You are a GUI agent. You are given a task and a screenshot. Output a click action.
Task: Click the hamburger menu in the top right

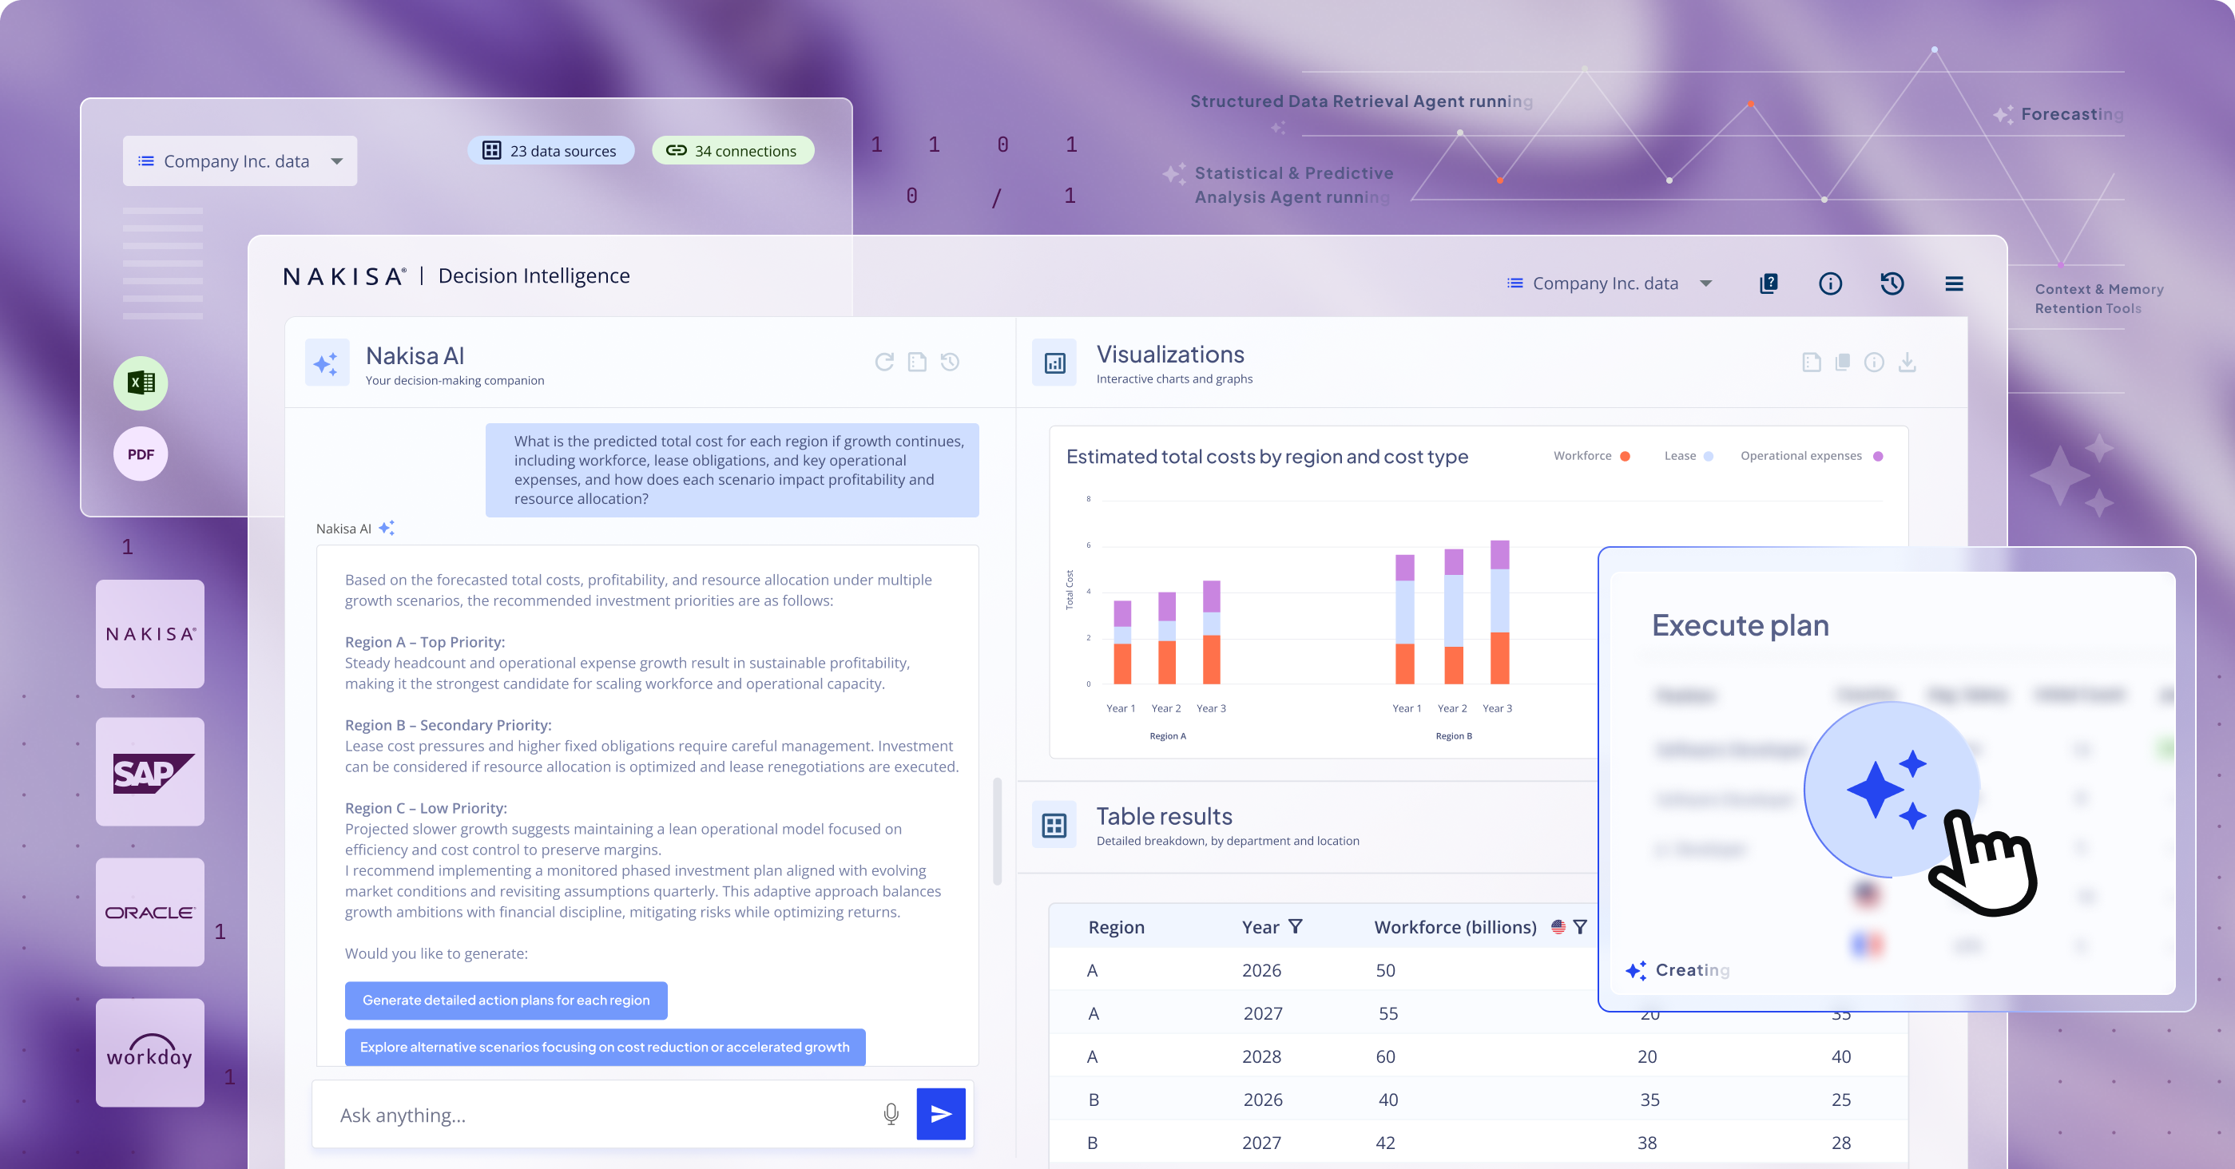pos(1954,283)
